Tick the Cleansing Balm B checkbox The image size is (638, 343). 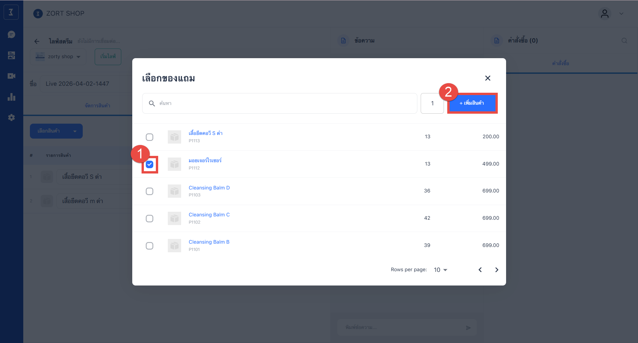click(x=150, y=246)
